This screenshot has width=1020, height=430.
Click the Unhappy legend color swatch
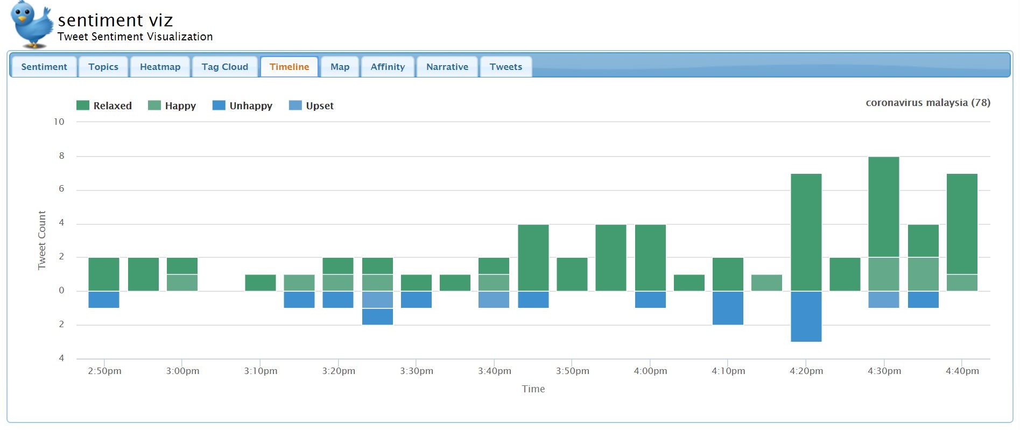pyautogui.click(x=219, y=105)
